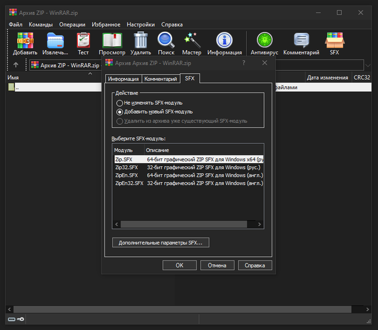Open the Избранное menu
The width and height of the screenshot is (378, 330).
coord(106,25)
